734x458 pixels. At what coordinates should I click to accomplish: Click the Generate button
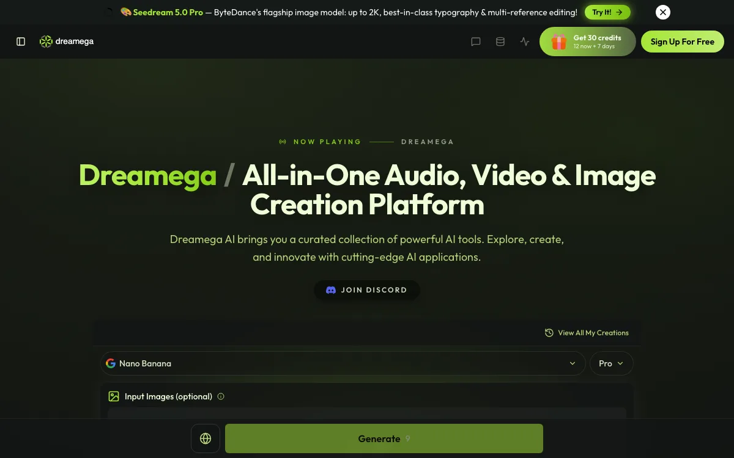384,438
